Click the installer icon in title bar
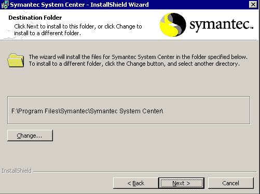The height and width of the screenshot is (194, 260). click(x=5, y=5)
